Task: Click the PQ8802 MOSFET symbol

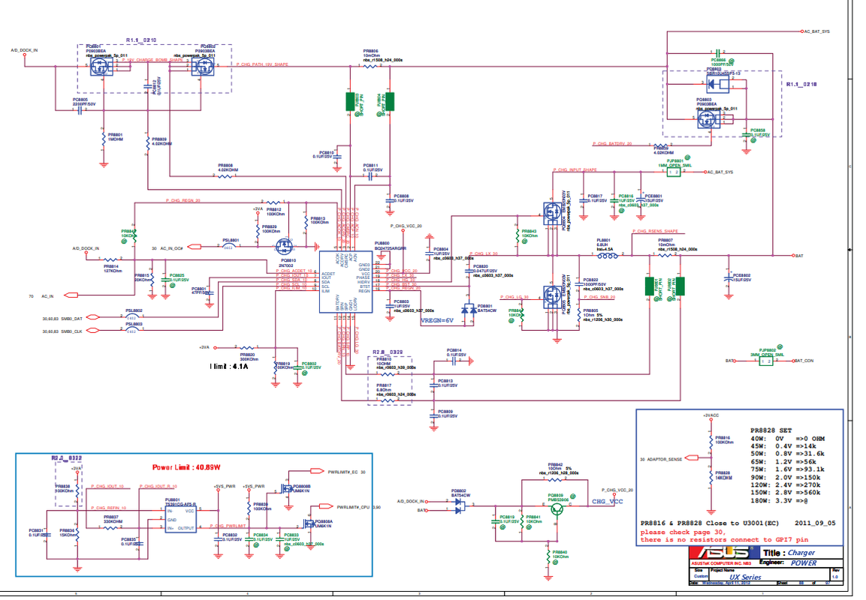Action: point(202,67)
